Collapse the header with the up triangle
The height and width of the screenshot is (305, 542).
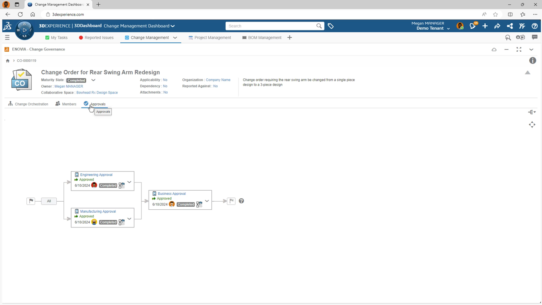click(528, 73)
